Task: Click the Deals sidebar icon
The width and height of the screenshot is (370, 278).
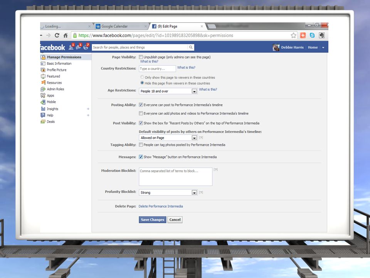Action: pos(43,122)
